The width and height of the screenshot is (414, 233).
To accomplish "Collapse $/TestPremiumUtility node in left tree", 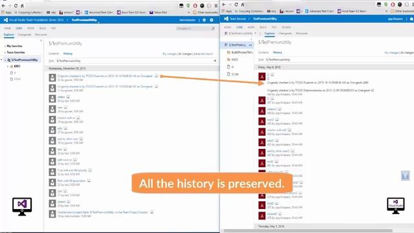I will (5, 60).
